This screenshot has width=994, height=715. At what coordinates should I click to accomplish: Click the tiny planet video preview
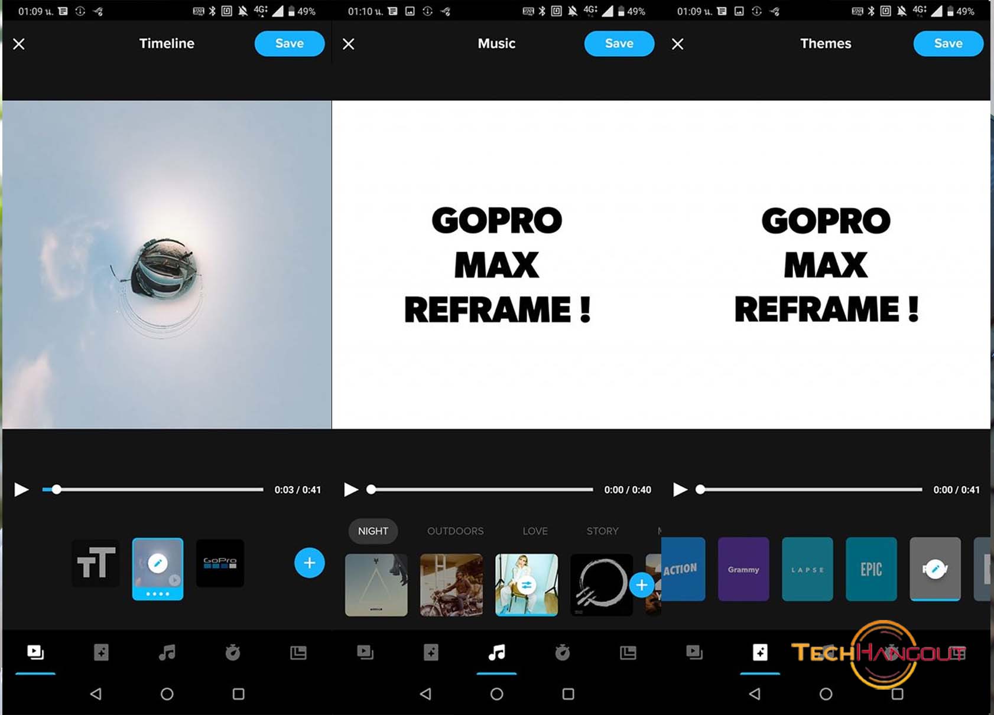[167, 265]
